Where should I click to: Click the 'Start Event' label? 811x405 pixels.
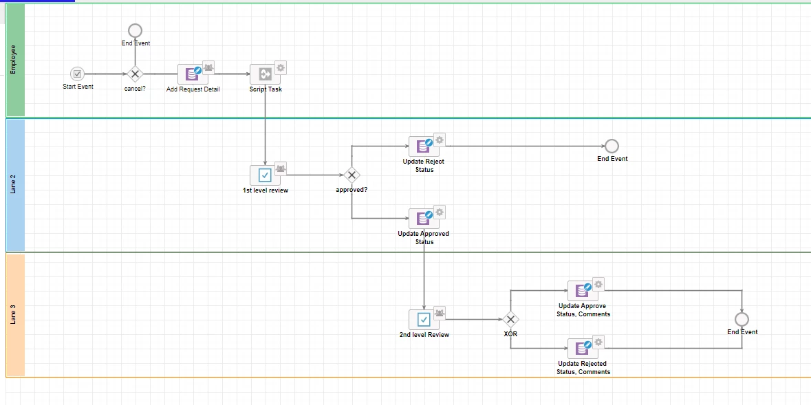(78, 87)
